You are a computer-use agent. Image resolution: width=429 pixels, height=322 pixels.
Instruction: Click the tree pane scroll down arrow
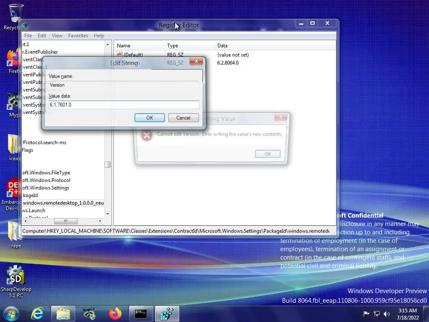[108, 214]
